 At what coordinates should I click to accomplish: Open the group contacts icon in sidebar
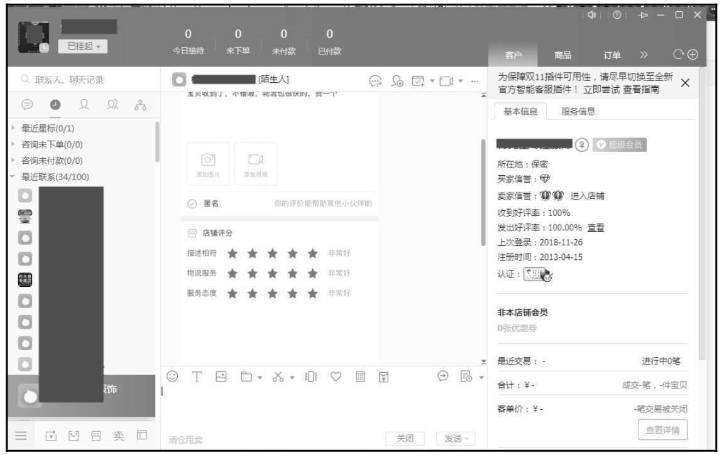(x=109, y=104)
